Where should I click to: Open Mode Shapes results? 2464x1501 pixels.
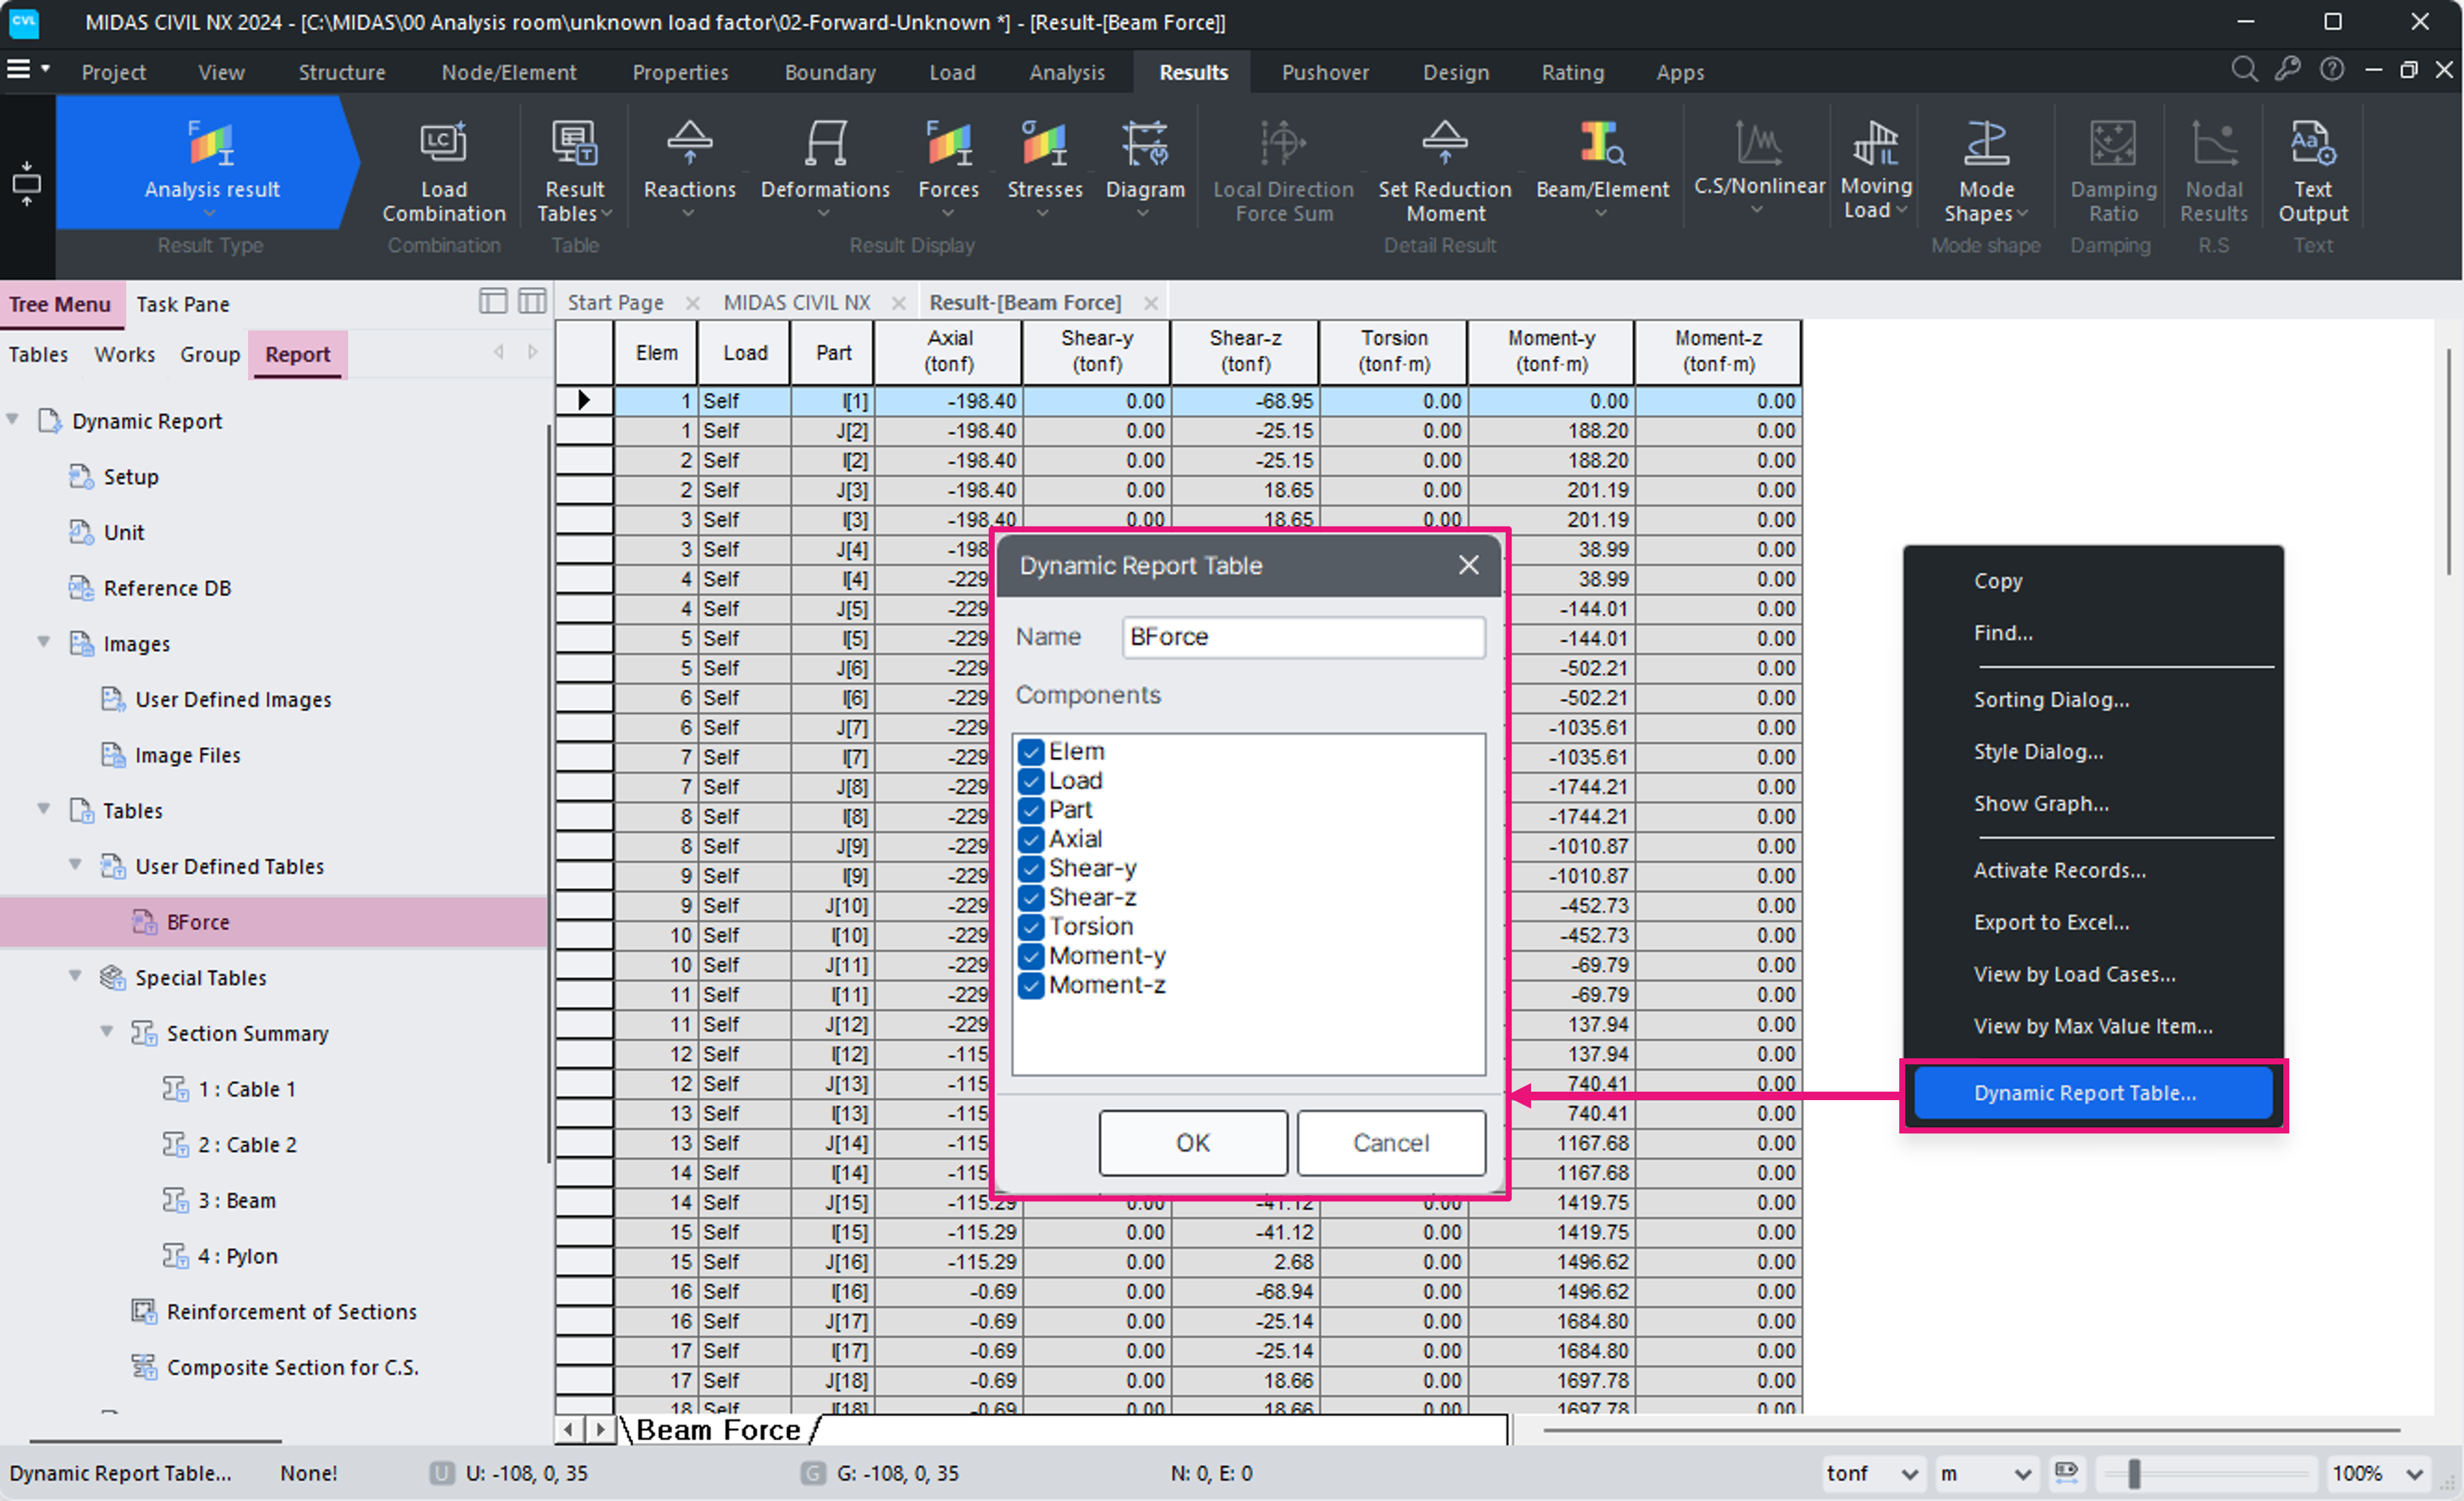click(x=1986, y=171)
